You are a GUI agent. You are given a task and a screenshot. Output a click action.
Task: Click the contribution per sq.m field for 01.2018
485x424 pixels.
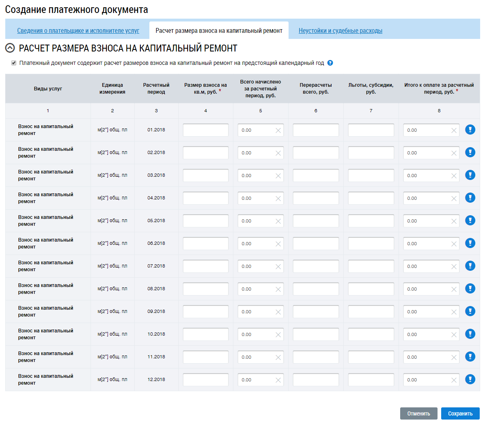click(x=205, y=130)
